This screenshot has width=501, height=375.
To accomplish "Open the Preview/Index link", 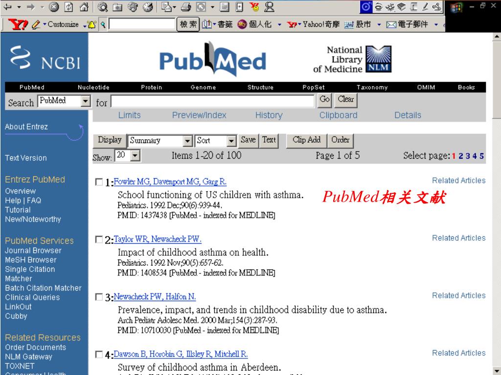I will 199,115.
